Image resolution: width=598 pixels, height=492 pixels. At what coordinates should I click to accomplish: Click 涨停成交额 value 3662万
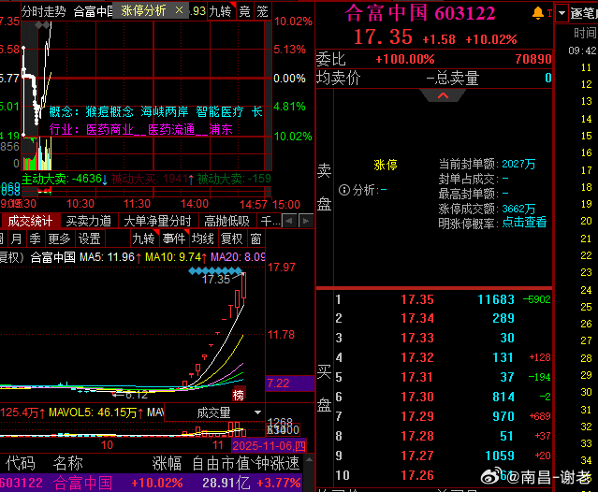[x=518, y=209]
